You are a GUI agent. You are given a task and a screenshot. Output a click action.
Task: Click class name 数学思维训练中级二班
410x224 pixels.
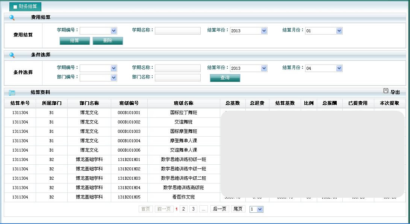(183, 178)
